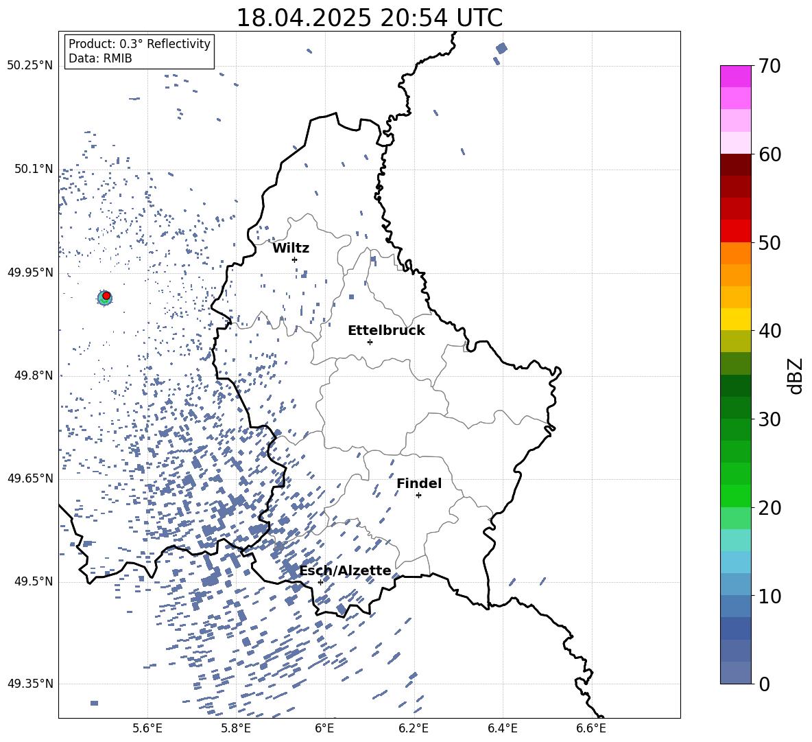Viewport: 812px width, 742px height.
Task: Click the colorbar tick value 40
Action: (769, 331)
